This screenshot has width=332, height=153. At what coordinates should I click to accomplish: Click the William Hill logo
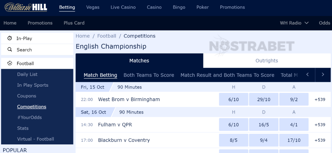26,7
